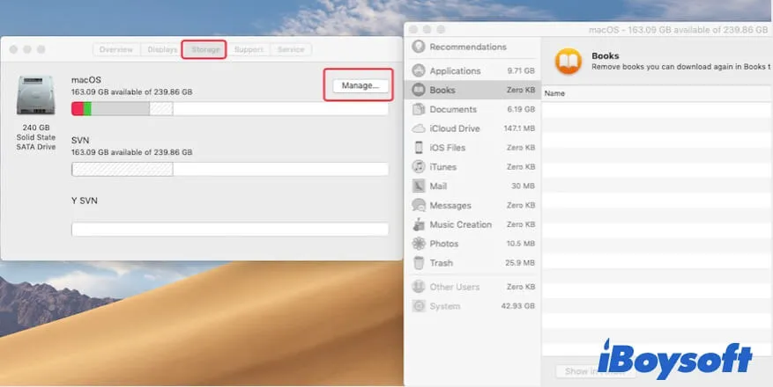Screen dimensions: 773x387
Task: Click the macOS storage usage bar
Action: [x=229, y=109]
